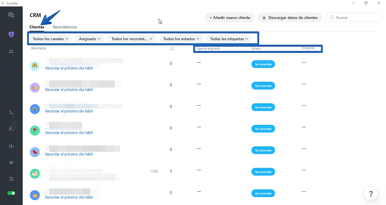Click the crown upgrade icon
The height and width of the screenshot is (205, 386).
click(11, 163)
